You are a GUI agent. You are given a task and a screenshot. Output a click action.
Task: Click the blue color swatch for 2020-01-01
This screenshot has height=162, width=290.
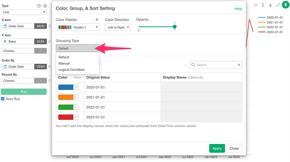(x=66, y=87)
